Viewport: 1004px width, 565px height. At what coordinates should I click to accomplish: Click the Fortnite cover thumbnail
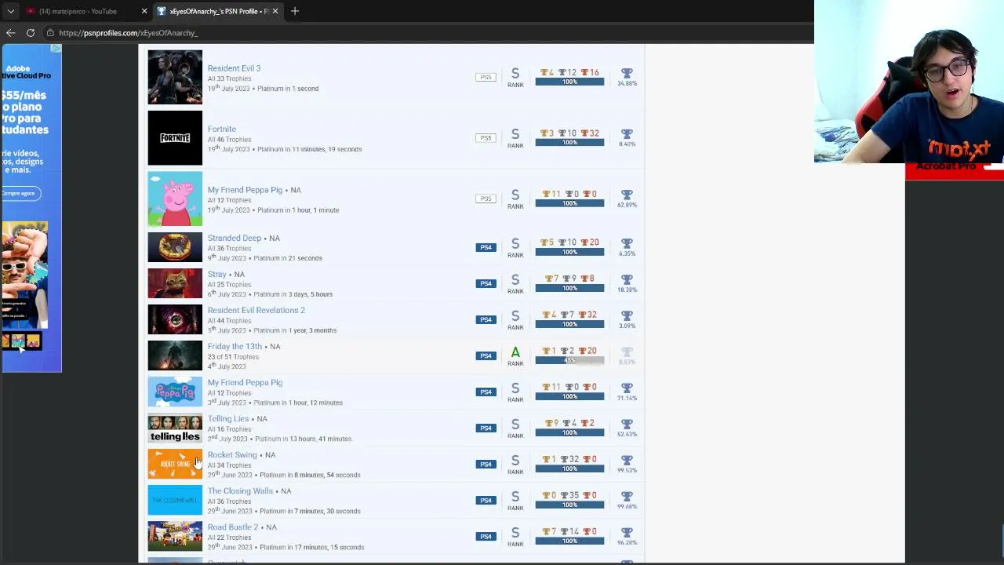click(175, 138)
